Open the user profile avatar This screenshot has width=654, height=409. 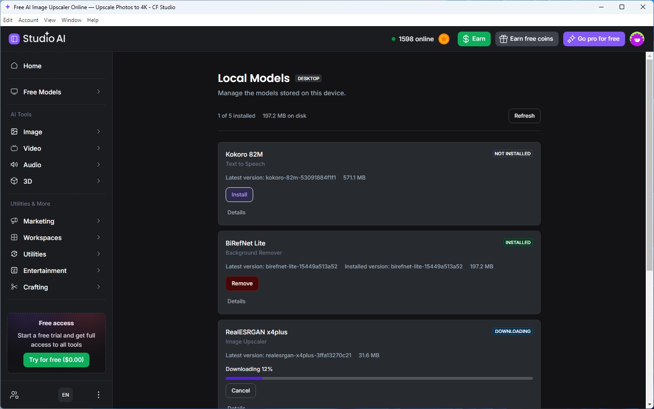click(x=637, y=39)
